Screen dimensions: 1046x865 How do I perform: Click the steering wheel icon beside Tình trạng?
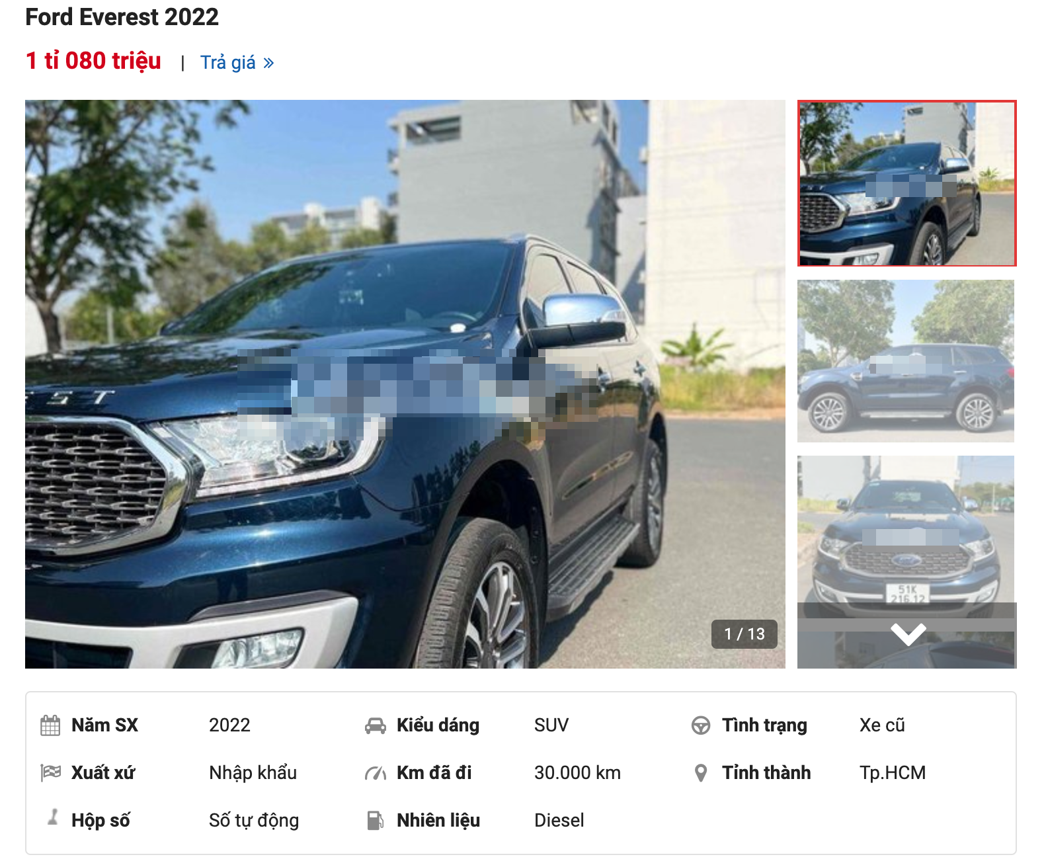701,725
